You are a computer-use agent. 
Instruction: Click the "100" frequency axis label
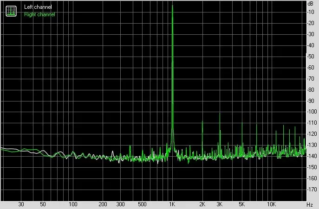tap(73, 204)
